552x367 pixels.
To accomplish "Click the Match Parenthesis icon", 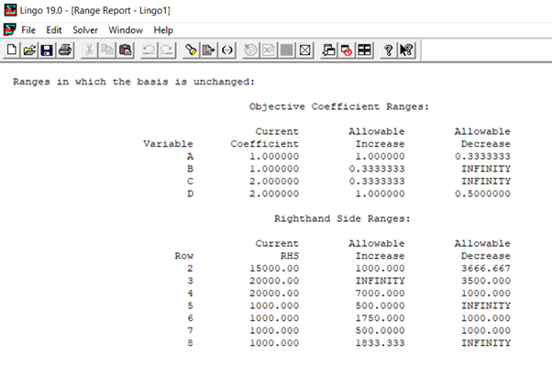I will point(227,50).
